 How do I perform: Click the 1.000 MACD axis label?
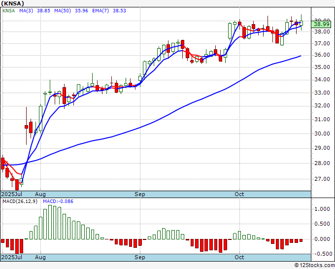tap(322, 209)
